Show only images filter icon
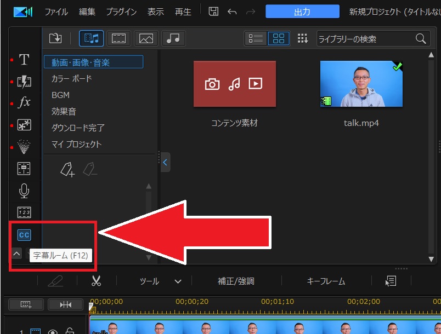Screen dimensions: 441x334 (x=146, y=38)
